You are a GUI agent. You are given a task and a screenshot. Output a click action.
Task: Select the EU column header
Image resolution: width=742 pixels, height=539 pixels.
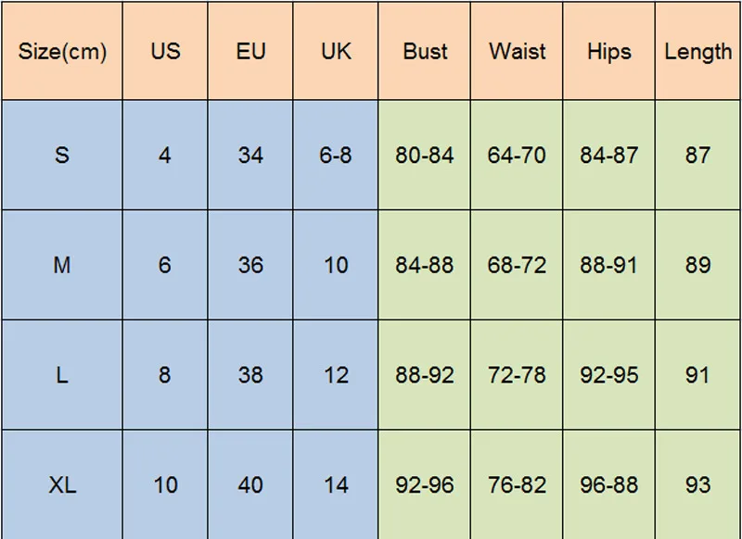(x=250, y=51)
